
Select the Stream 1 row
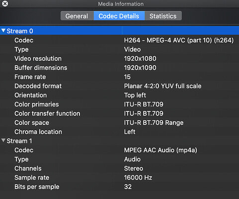tap(119, 141)
